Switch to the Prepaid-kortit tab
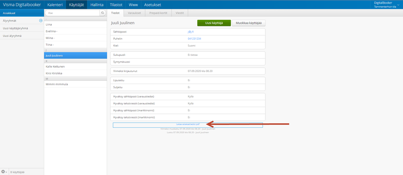Screen dimensions: 403x175 pos(159,13)
